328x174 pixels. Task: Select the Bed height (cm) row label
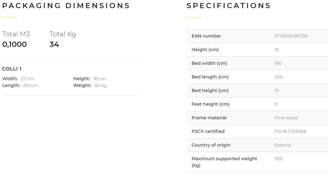[x=210, y=90]
